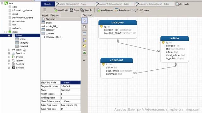202x113 pixels.
Task: Expand the Queries node
Action: click(x=9, y=61)
